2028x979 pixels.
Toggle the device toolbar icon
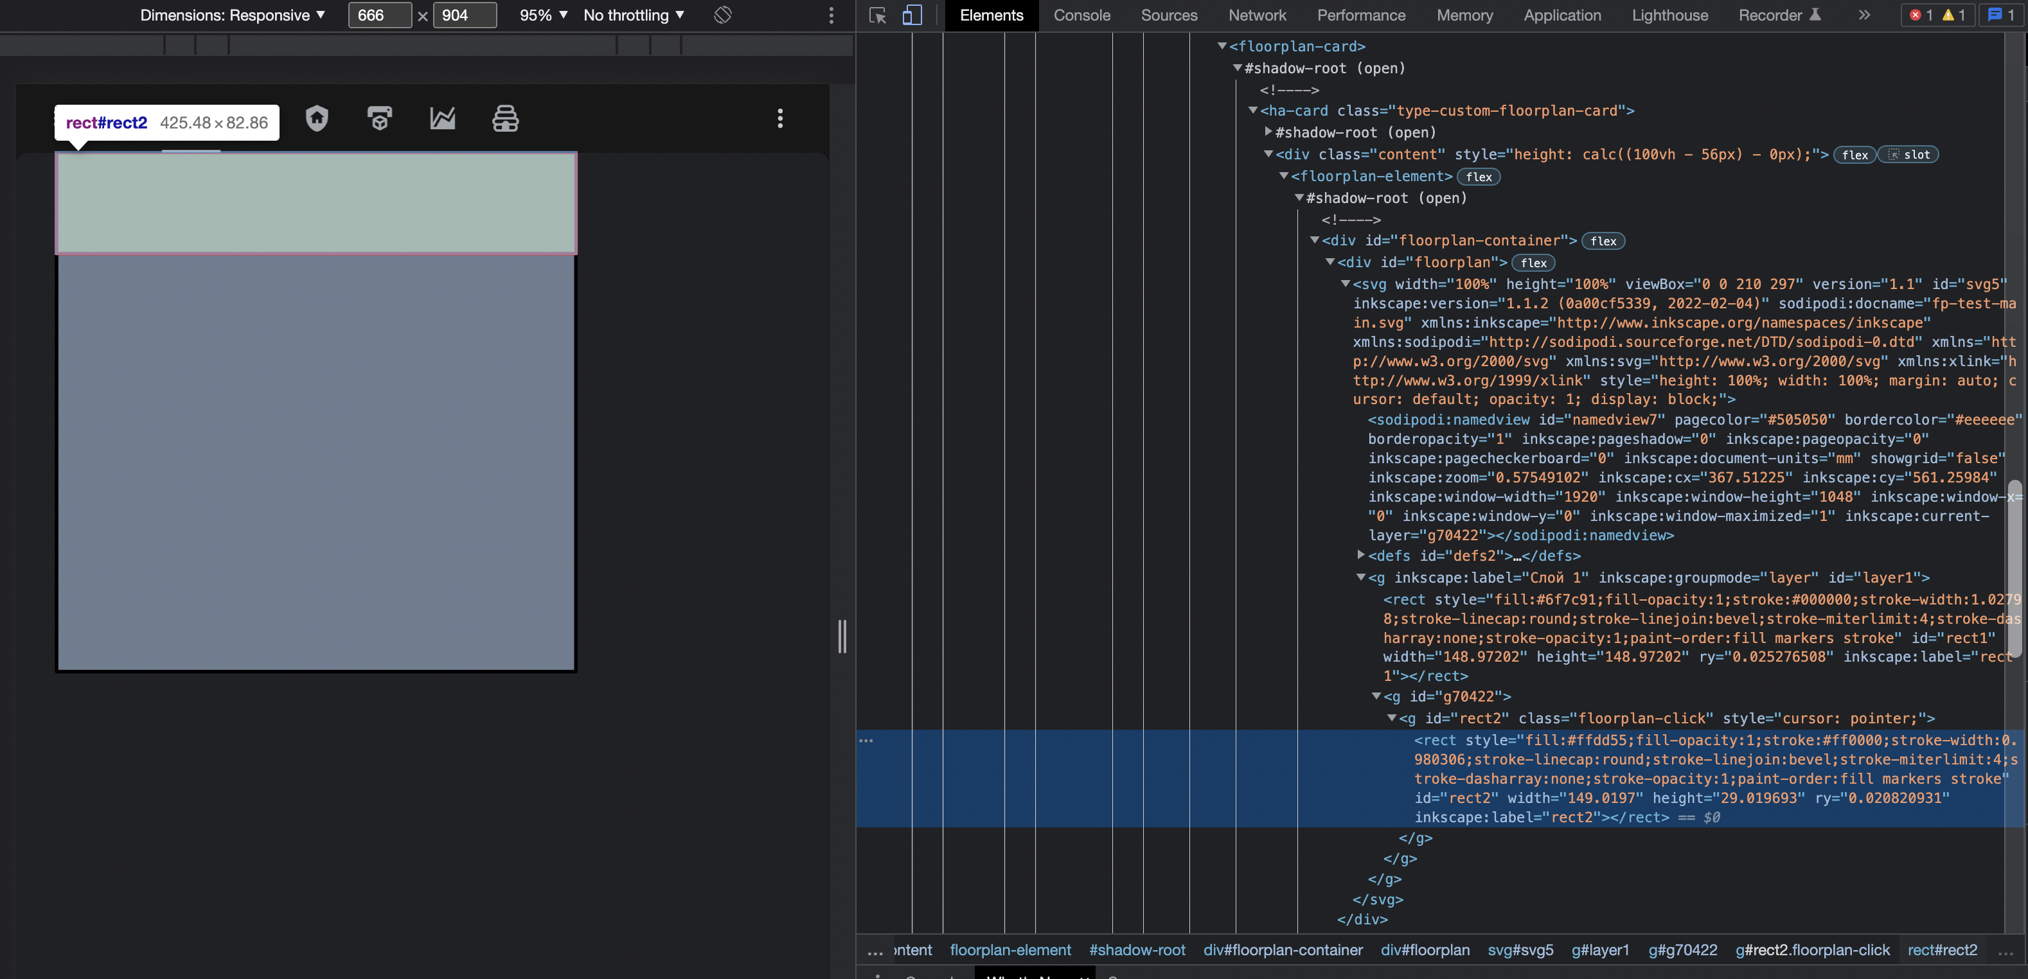tap(912, 15)
